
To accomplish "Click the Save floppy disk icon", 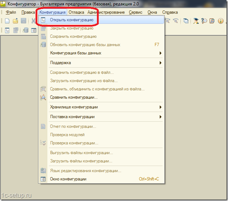I will pos(23,21).
